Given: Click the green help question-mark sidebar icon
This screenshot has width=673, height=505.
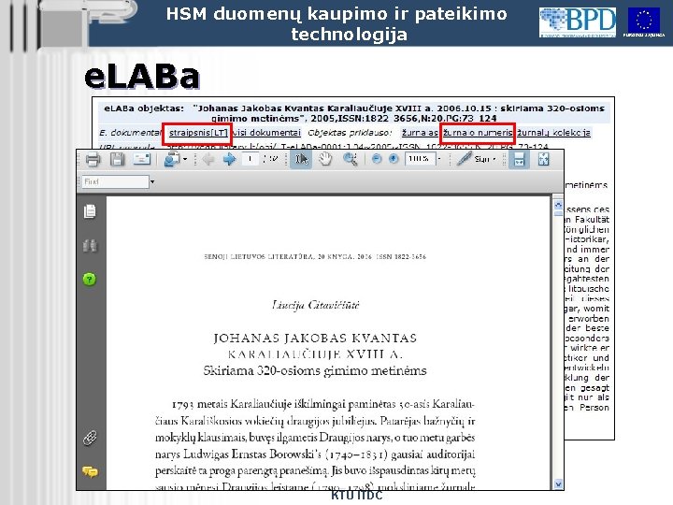Looking at the screenshot, I should click(90, 280).
